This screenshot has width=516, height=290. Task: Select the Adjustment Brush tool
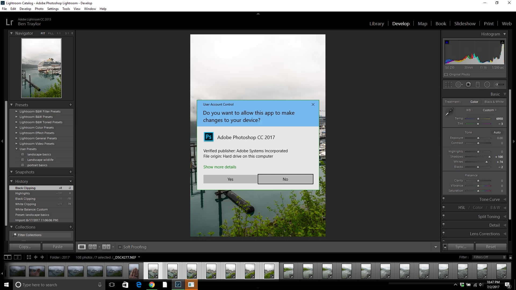click(x=499, y=85)
